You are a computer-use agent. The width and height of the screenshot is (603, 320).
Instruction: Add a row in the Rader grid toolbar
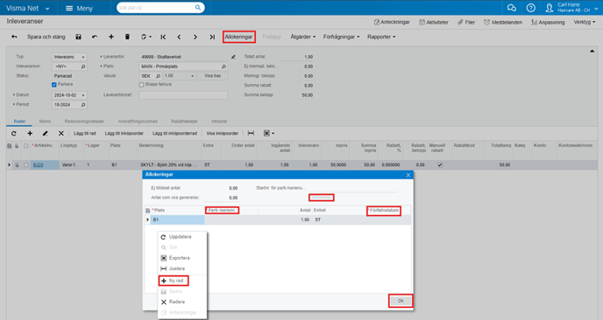pos(30,134)
